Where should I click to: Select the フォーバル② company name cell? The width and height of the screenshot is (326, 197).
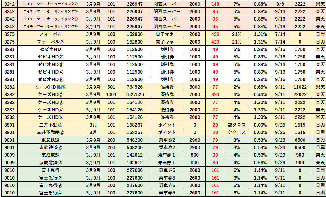(x=50, y=42)
